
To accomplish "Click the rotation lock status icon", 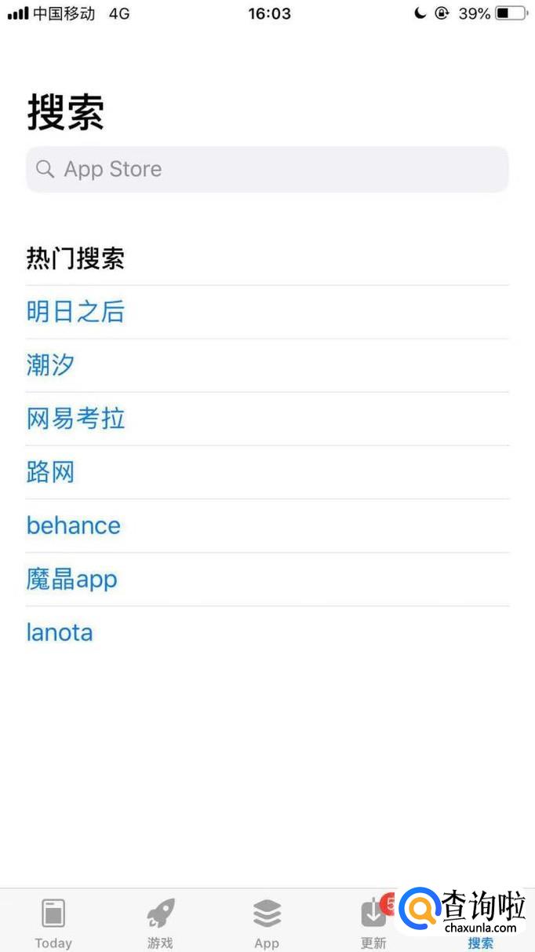I will 442,13.
